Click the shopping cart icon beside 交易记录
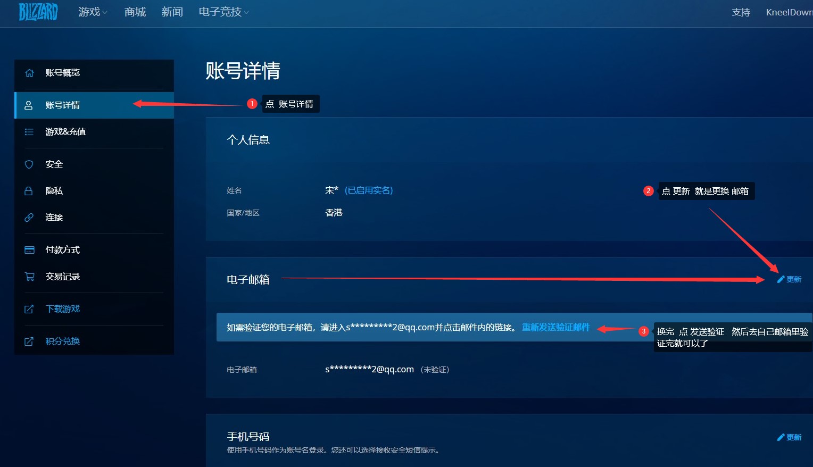Viewport: 813px width, 467px height. 29,277
